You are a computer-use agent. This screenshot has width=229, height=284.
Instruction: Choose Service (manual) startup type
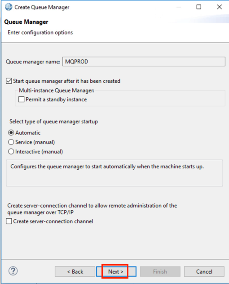point(11,142)
